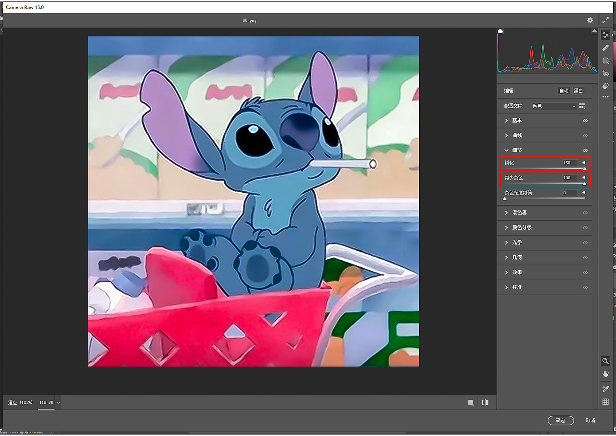This screenshot has height=436, width=616.
Task: Expand the 锐化 sharpening sub-options triangle
Action: (583, 163)
